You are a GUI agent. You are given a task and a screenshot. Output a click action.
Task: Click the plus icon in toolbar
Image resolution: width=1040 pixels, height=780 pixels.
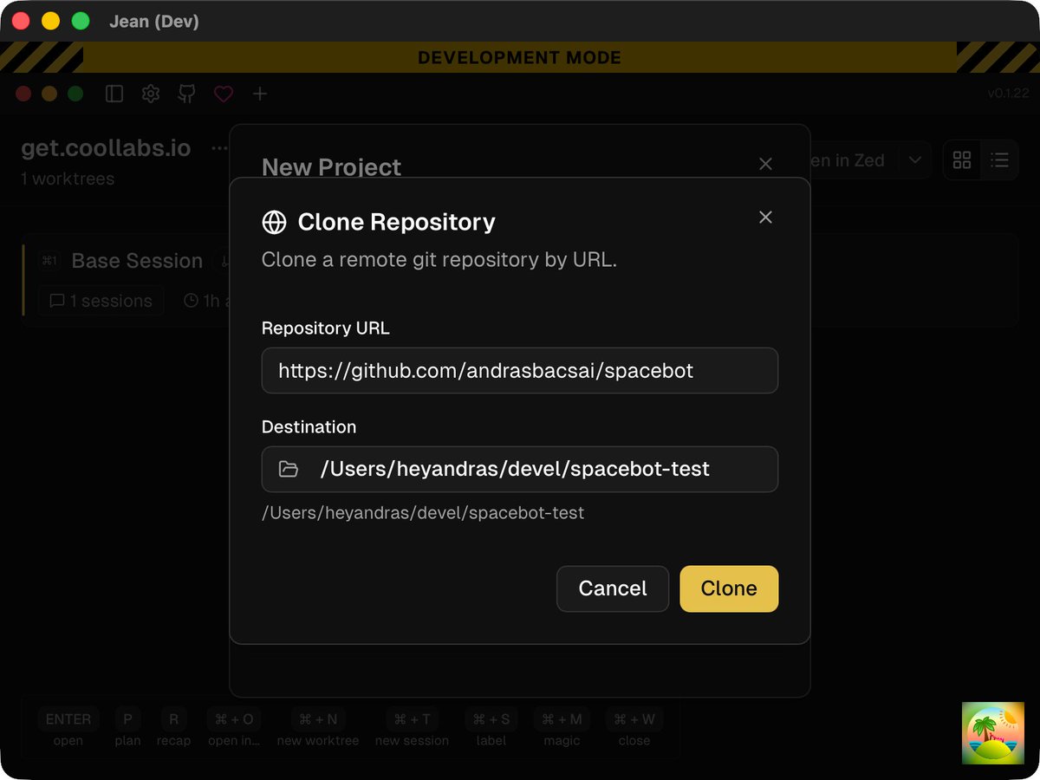coord(260,94)
